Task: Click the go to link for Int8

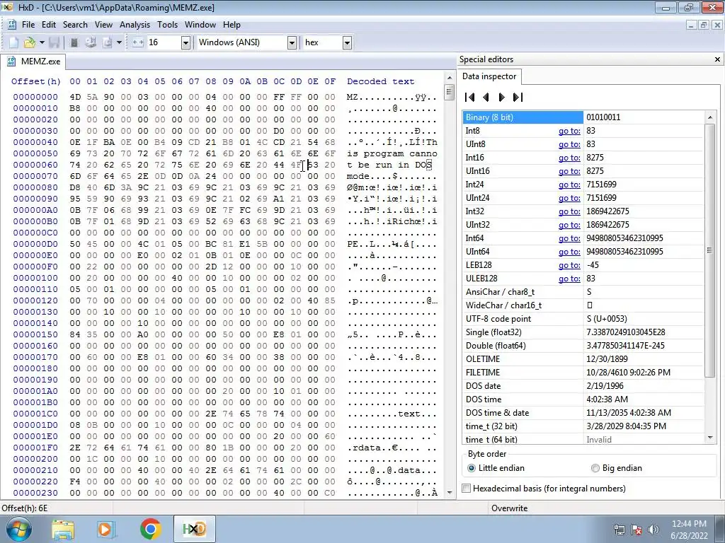Action: tap(569, 131)
